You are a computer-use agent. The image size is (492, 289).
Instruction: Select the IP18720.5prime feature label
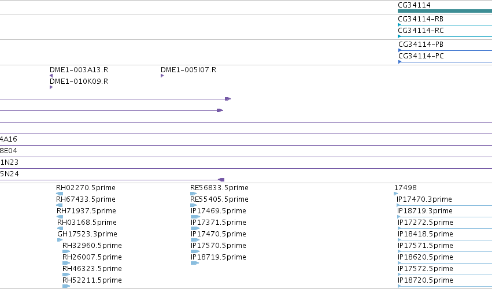coord(425,280)
